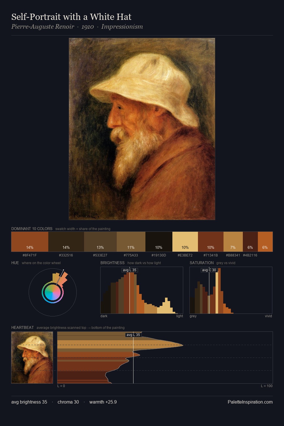Click the 'dark' axis label under Brightness
Viewport: 284px width, 426px height.
104,316
